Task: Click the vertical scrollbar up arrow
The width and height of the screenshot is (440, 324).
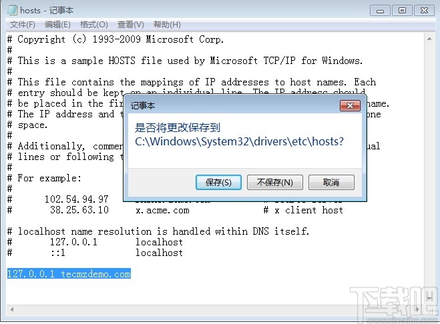Action: [x=429, y=39]
